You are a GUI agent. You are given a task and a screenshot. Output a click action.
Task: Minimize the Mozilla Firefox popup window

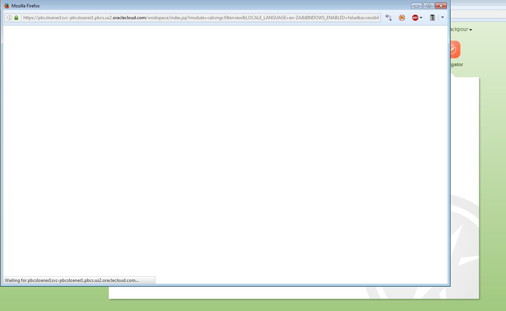tap(416, 6)
